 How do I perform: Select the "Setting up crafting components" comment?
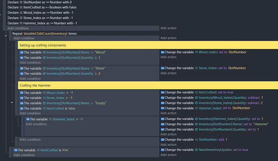click(148, 45)
